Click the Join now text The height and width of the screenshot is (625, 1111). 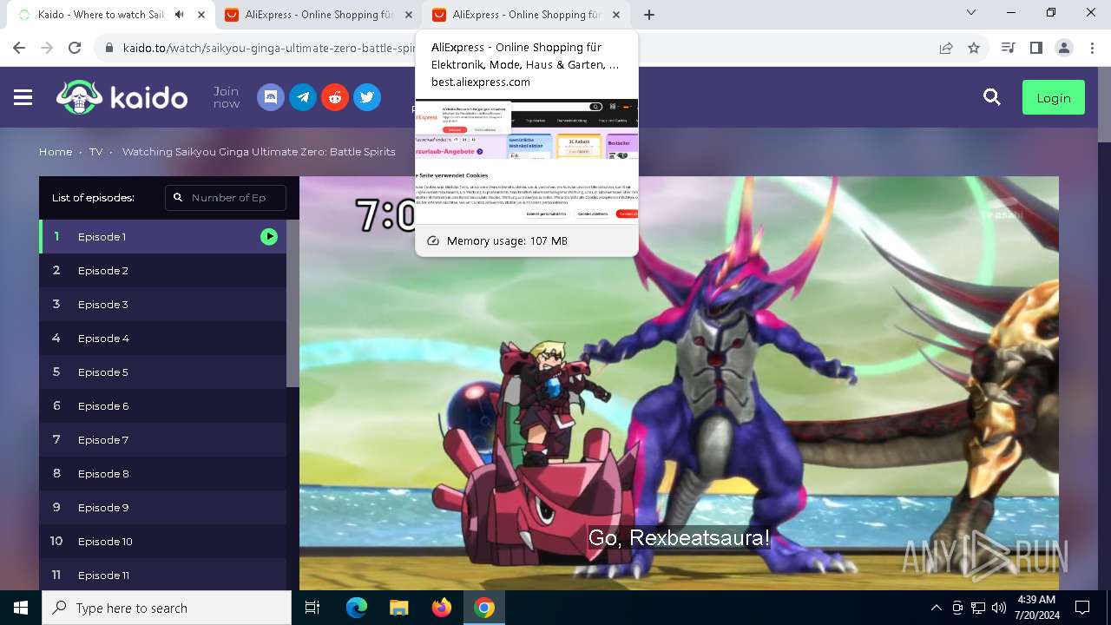coord(227,97)
